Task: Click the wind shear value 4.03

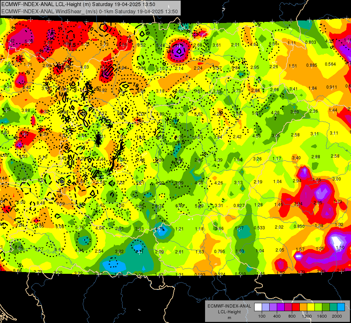Action: 85,67
